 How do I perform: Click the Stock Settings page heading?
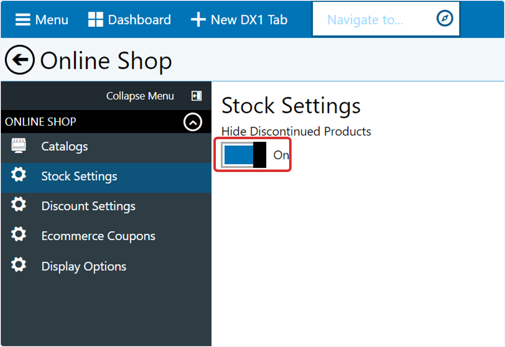point(291,105)
